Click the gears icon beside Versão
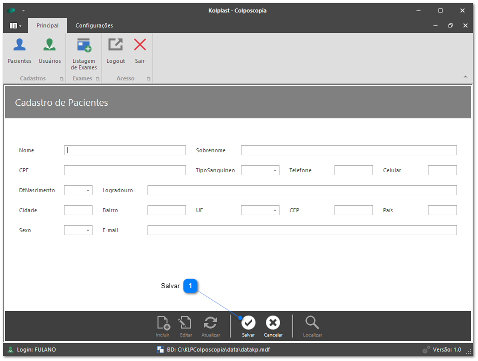 [x=426, y=350]
